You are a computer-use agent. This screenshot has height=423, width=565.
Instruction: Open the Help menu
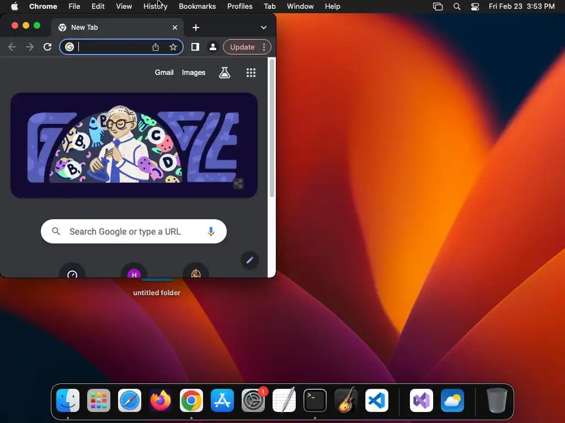coord(333,7)
